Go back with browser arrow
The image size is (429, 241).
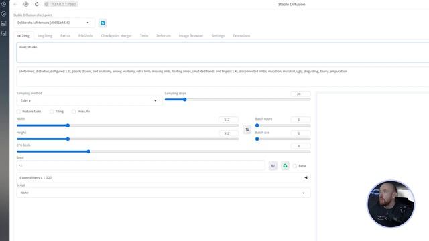click(15, 4)
